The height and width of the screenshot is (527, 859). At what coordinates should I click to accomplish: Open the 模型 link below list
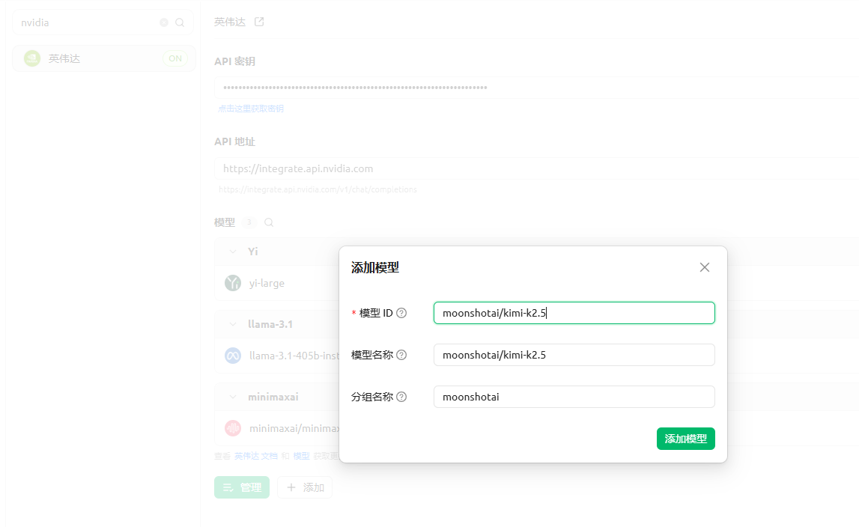pos(301,457)
